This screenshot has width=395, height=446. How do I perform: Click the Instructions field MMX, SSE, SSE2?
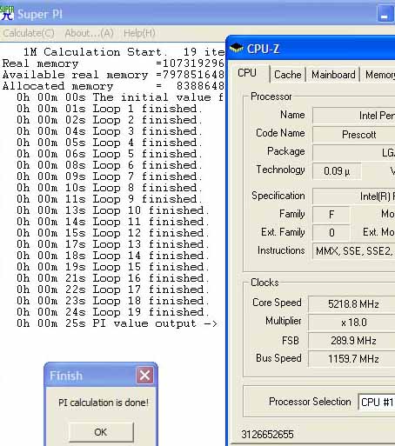pos(354,250)
